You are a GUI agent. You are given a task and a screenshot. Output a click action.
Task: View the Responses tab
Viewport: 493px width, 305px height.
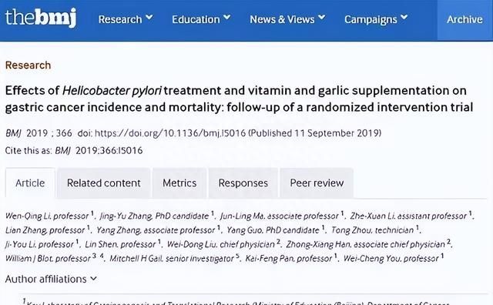(243, 183)
